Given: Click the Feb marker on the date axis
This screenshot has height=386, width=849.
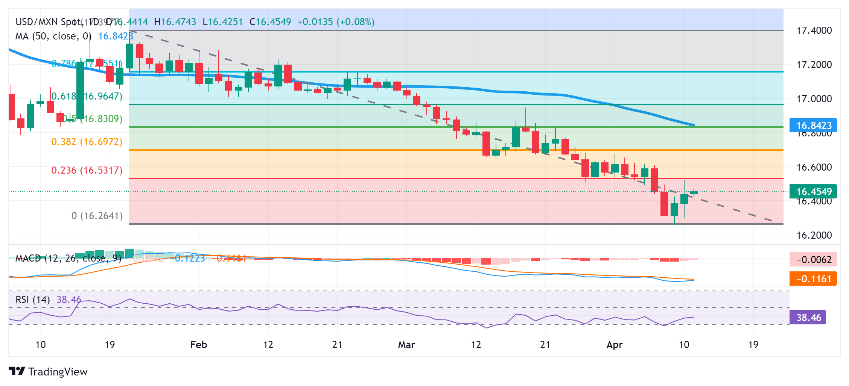Looking at the screenshot, I should [199, 345].
